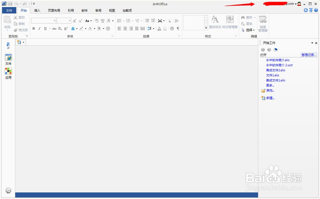Click the show paragraph marks ¶ icon

click(178, 29)
